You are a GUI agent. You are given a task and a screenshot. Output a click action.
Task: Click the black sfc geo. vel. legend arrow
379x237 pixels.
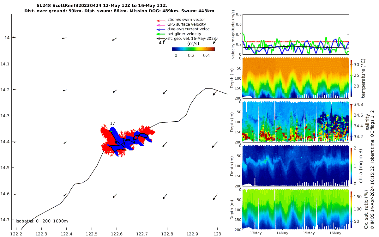pyautogui.click(x=161, y=39)
